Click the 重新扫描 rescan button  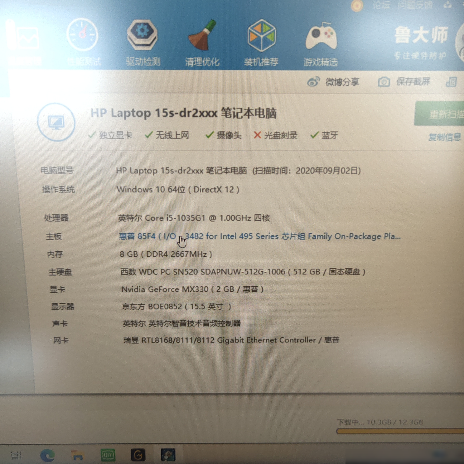pyautogui.click(x=439, y=114)
